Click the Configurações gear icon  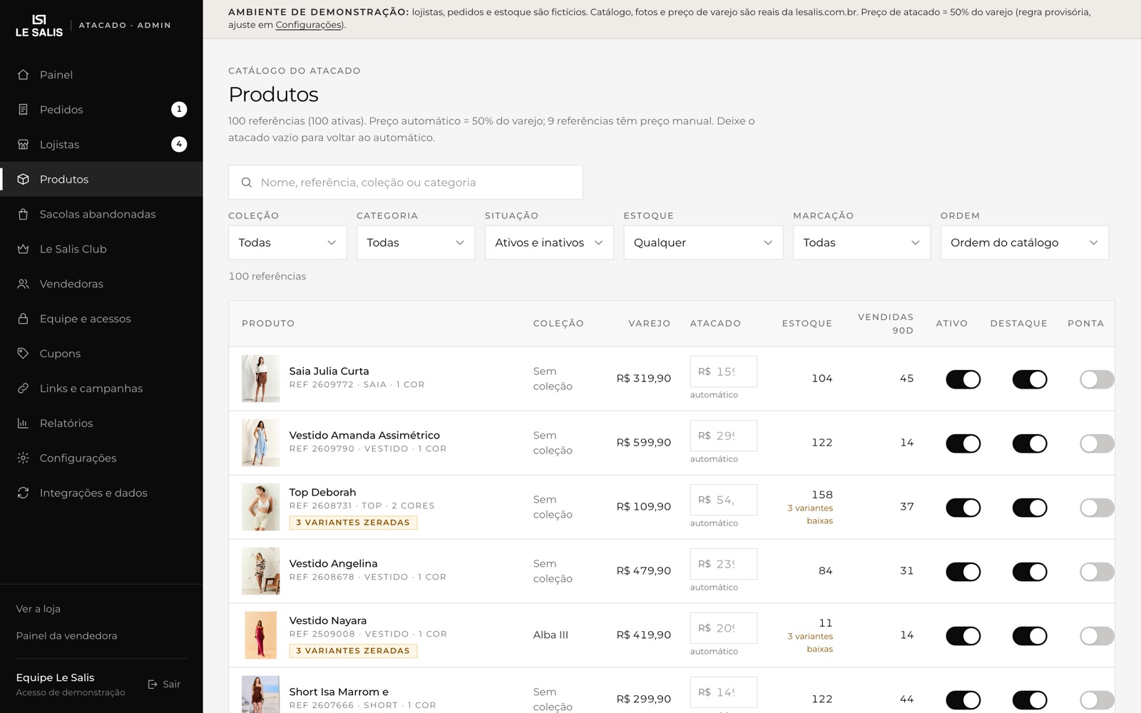point(23,458)
